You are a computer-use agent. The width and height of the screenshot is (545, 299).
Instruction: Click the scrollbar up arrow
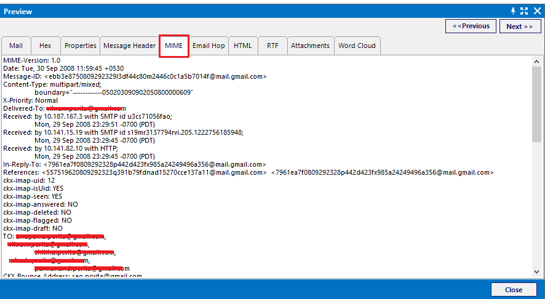coord(536,62)
